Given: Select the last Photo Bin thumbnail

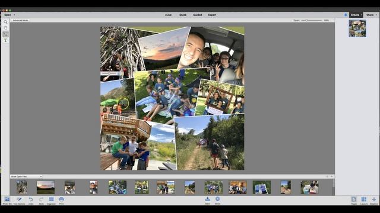Looking at the screenshot, I should coord(309,188).
